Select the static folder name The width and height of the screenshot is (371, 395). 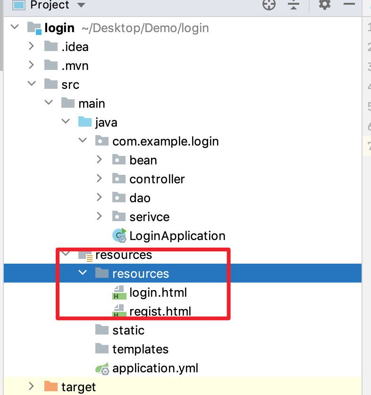128,330
